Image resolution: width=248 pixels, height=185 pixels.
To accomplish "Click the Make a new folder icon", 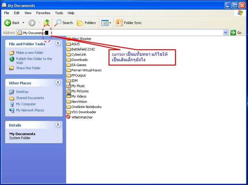I will tap(12, 53).
